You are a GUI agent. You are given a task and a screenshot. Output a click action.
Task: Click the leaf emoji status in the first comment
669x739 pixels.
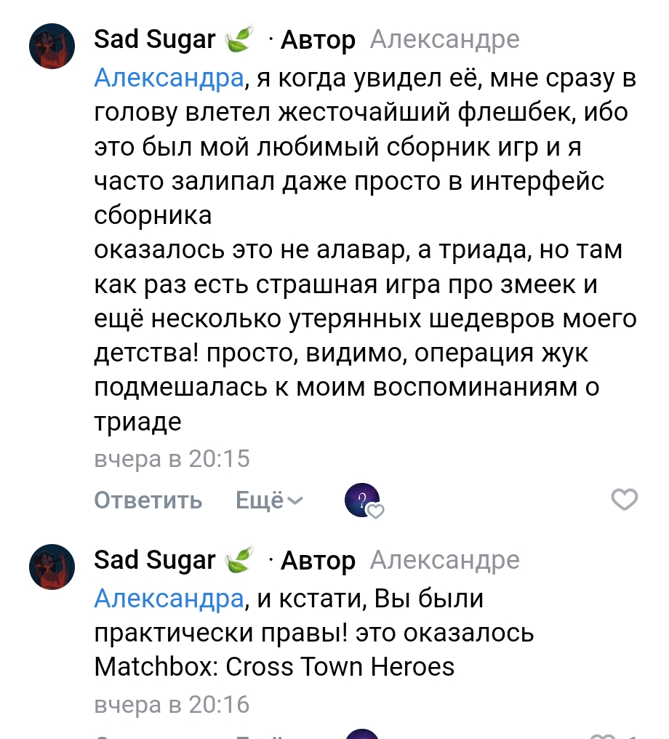[x=239, y=39]
